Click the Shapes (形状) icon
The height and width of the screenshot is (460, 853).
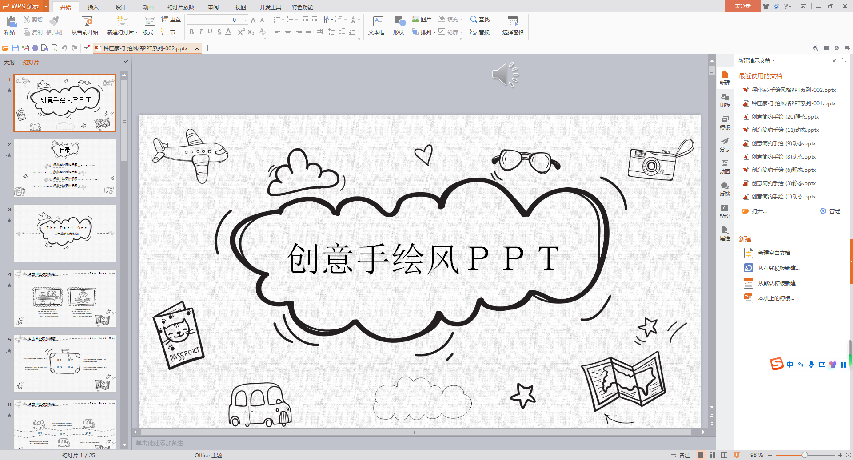400,21
